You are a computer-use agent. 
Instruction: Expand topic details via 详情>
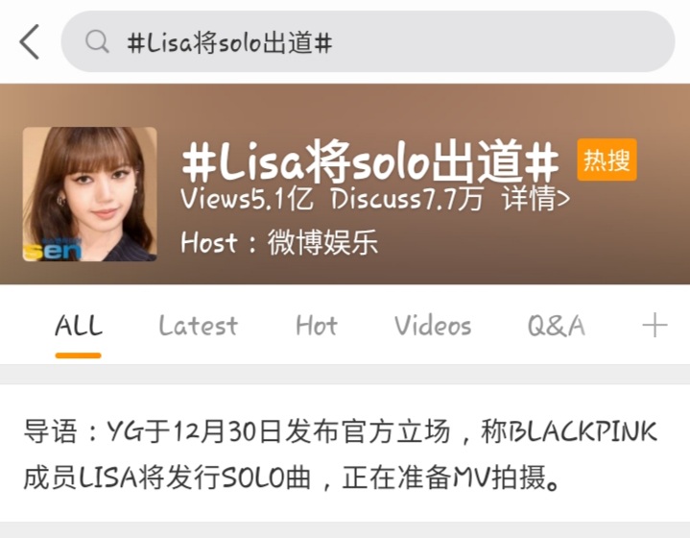(536, 199)
